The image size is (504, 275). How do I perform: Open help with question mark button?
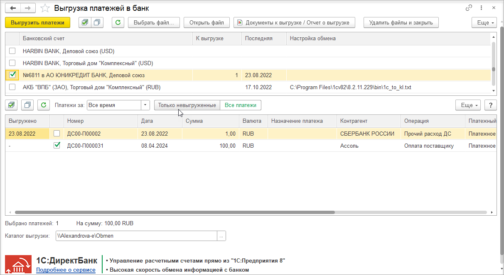(491, 105)
